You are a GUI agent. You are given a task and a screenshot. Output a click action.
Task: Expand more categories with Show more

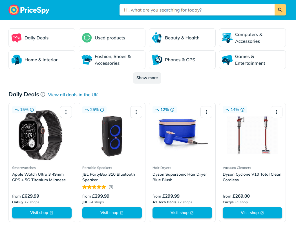pyautogui.click(x=147, y=78)
